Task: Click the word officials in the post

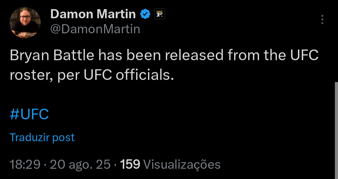Action: [x=145, y=75]
